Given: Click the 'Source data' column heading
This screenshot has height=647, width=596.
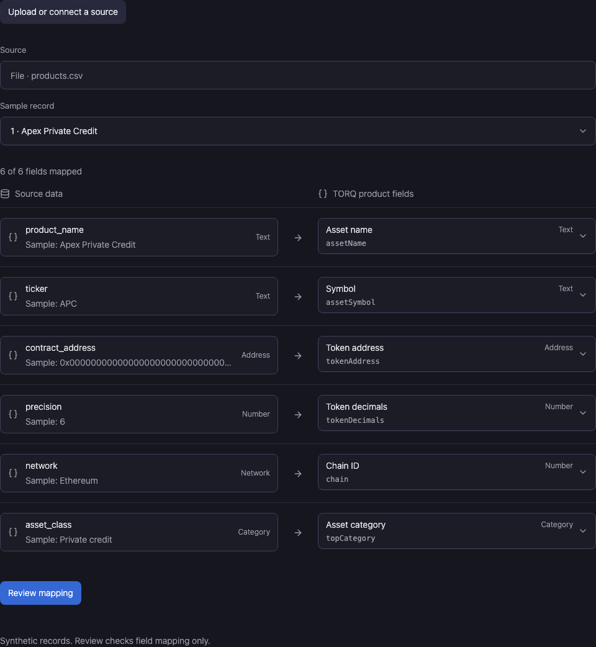Looking at the screenshot, I should coord(38,194).
